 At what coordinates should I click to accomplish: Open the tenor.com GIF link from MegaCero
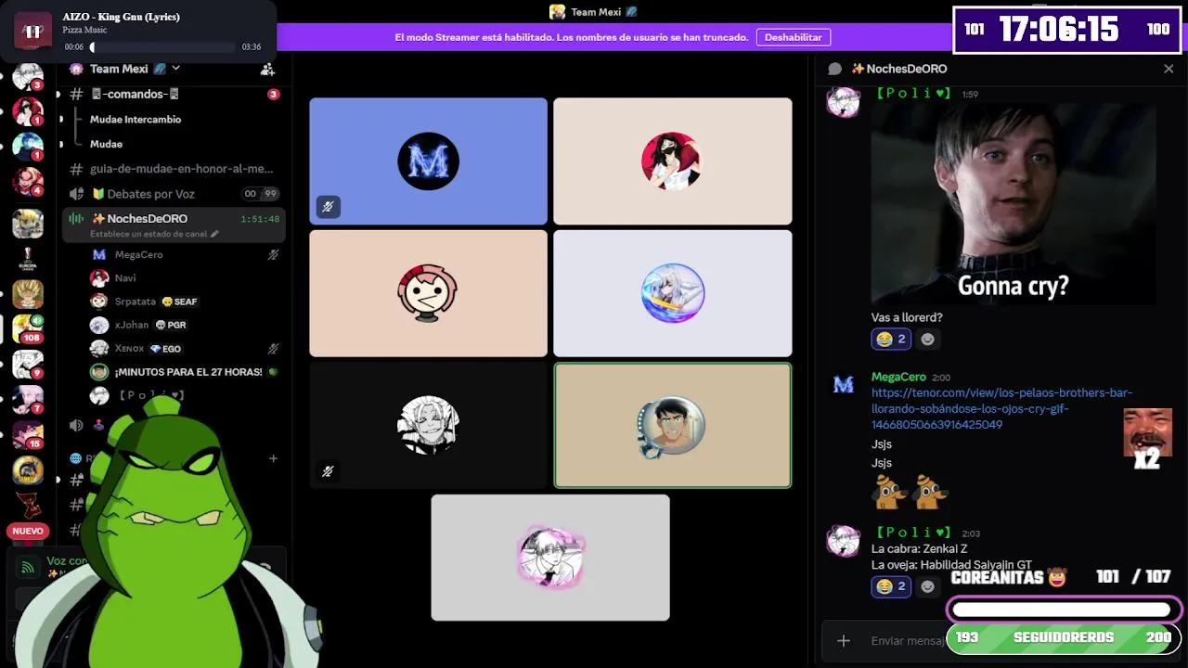coord(1001,408)
